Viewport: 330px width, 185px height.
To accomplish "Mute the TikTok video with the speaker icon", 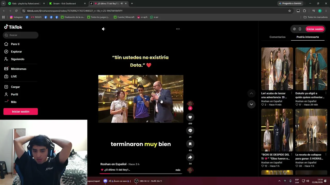I will (103, 29).
